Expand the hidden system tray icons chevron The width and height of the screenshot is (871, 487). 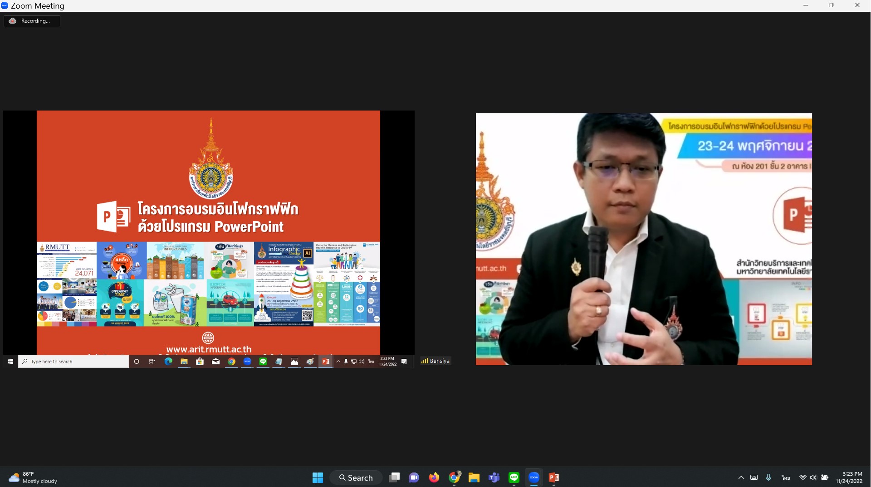point(741,477)
